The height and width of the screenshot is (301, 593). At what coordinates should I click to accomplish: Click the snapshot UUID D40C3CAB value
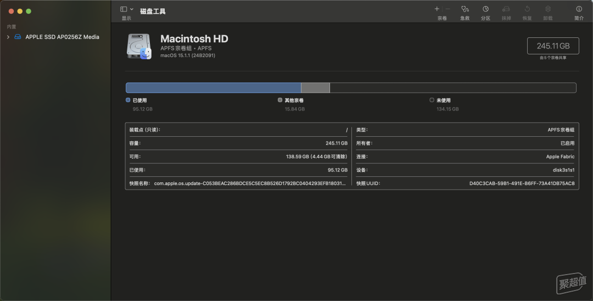[522, 183]
